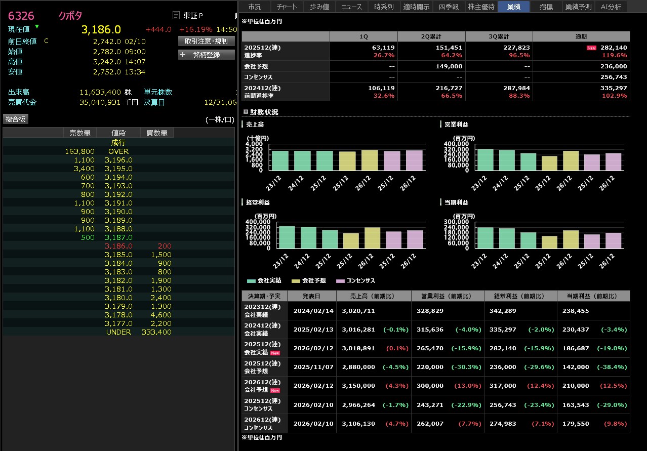
Task: Click the 財務状況 section square marker
Action: pyautogui.click(x=246, y=112)
